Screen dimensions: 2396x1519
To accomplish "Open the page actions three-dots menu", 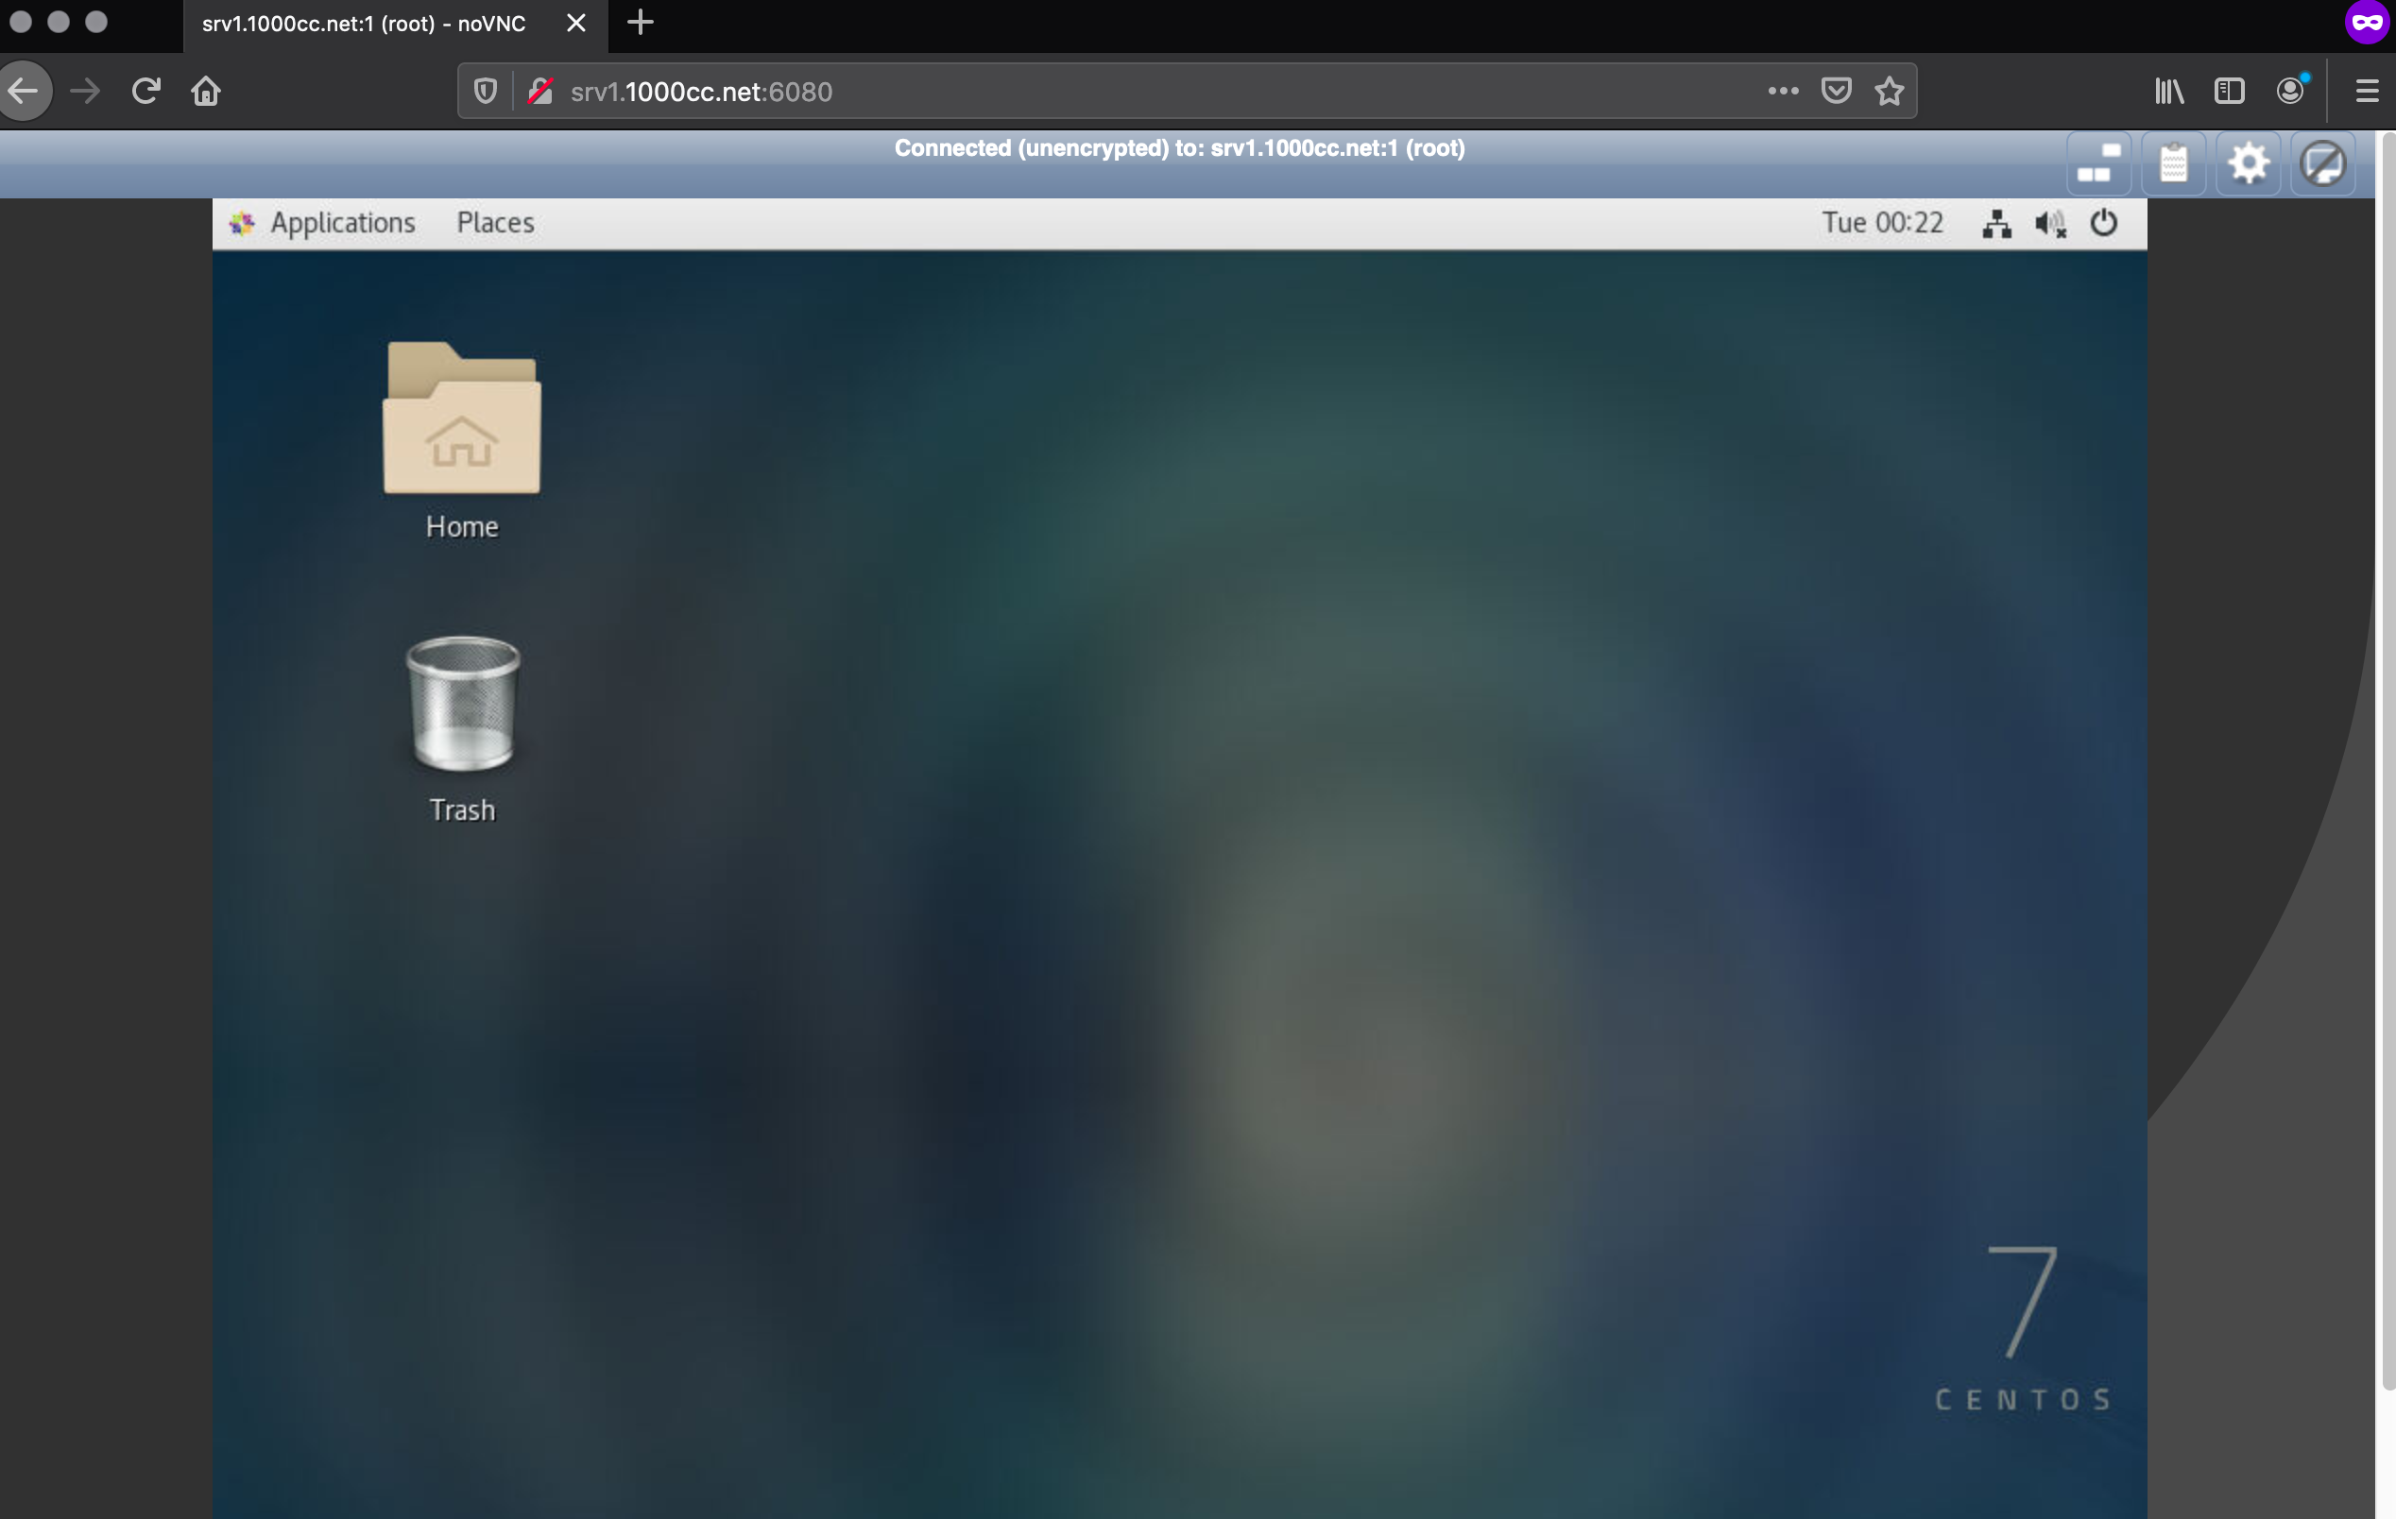I will (1782, 92).
